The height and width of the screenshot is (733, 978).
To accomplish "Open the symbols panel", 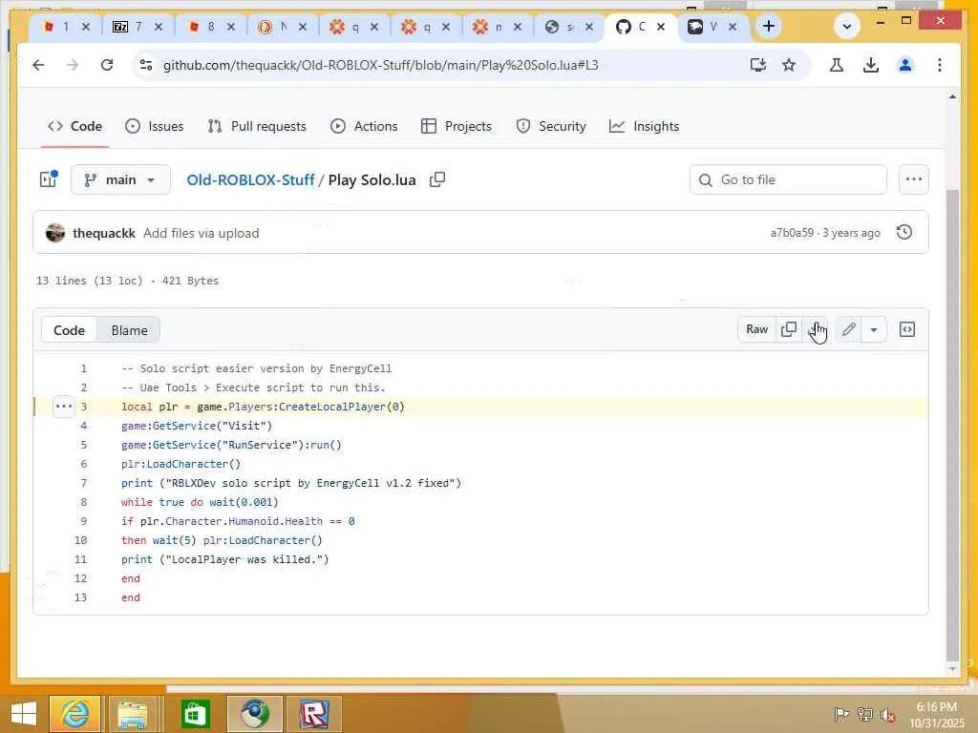I will [x=907, y=329].
